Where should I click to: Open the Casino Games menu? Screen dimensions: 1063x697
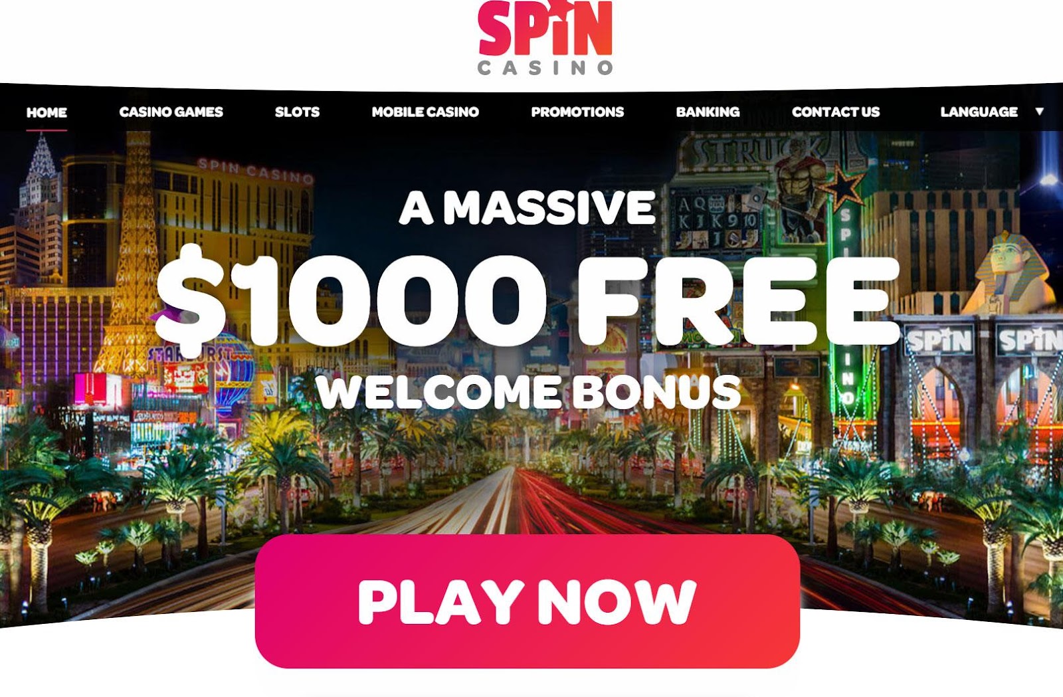171,112
